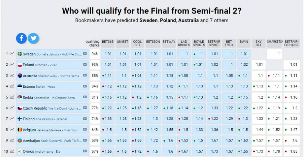Screen dimensions: 304x157
Task: Open Estonia's odds trend chart icon
Action: (x=12, y=86)
